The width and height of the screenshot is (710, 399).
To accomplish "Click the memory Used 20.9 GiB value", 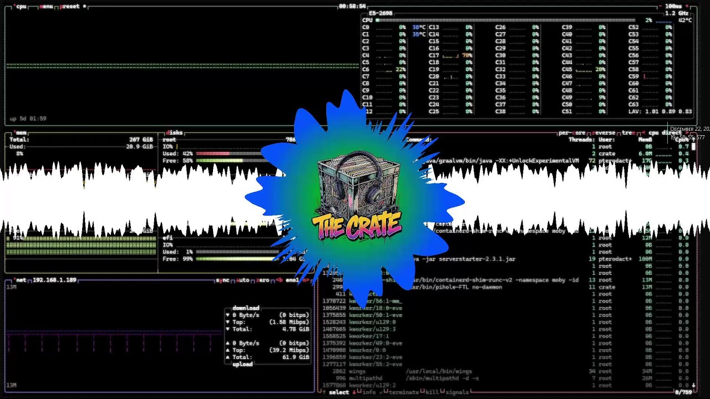I will (x=139, y=147).
